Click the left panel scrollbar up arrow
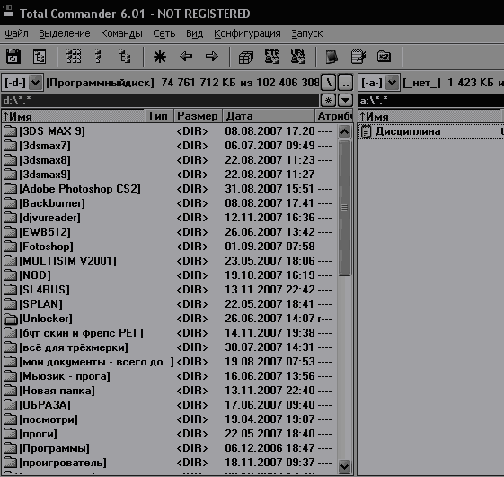Image resolution: width=504 pixels, height=477 pixels. (345, 131)
